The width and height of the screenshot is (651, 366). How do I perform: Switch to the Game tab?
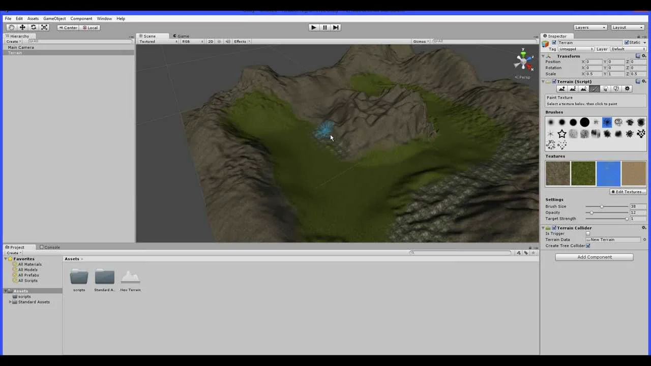click(181, 36)
